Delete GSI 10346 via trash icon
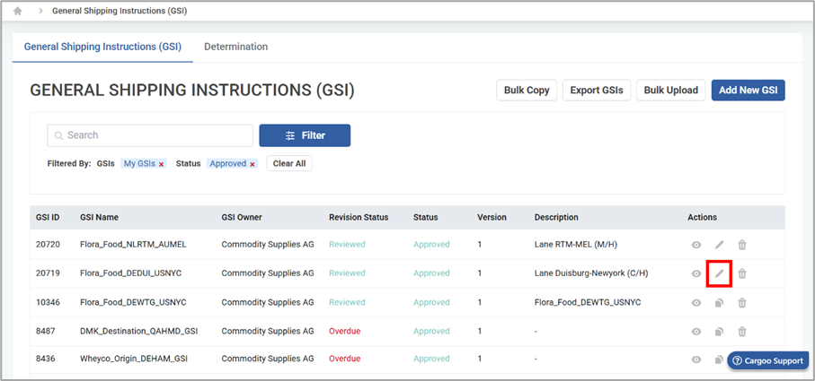The image size is (815, 381). click(x=742, y=303)
